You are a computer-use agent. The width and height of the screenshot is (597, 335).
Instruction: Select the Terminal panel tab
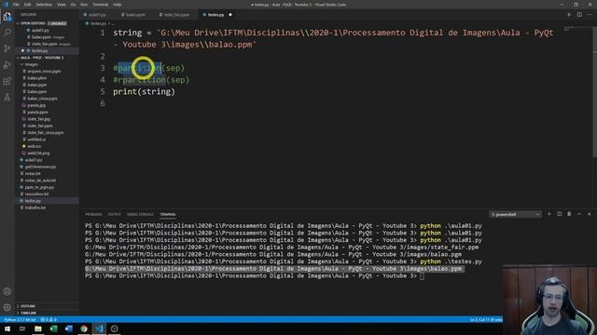click(x=168, y=215)
